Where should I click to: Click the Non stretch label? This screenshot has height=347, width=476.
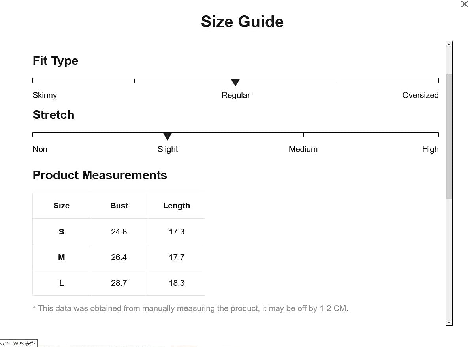pyautogui.click(x=40, y=149)
